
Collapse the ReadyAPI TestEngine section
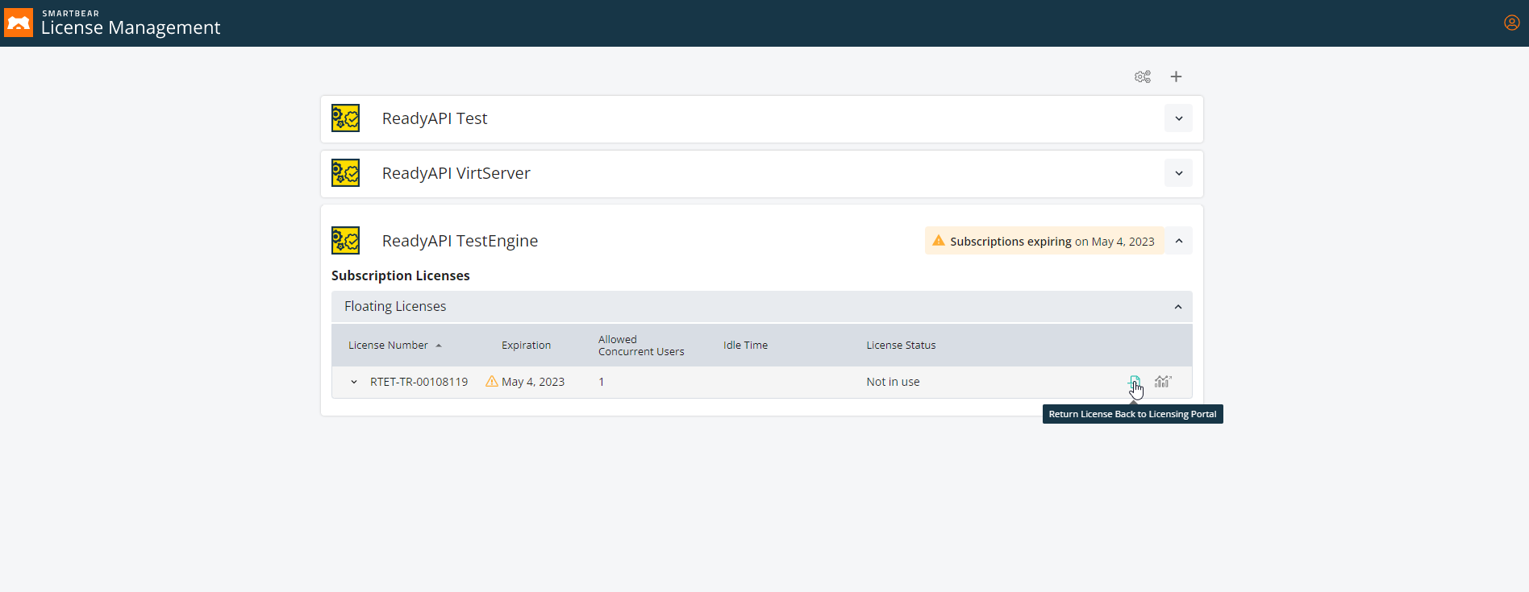1178,241
